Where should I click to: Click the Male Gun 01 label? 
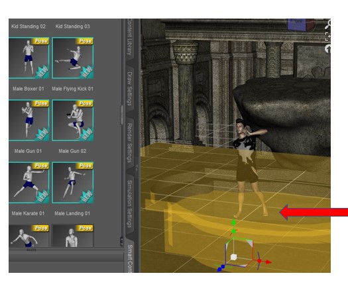pyautogui.click(x=28, y=151)
